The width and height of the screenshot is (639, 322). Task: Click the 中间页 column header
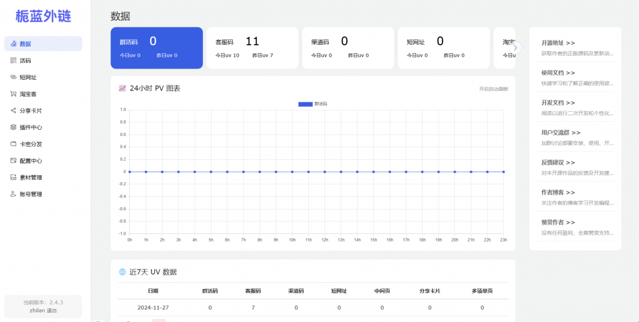coord(383,291)
